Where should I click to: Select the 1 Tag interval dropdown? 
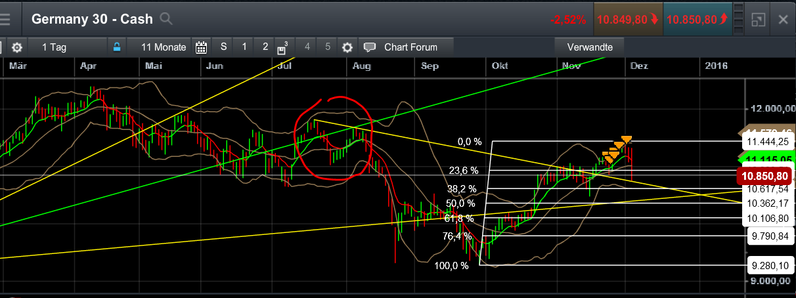[x=66, y=47]
